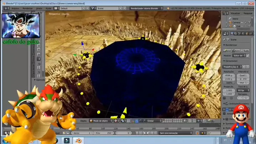
Task: Click the Blender logo in info header
Action: (168, 8)
